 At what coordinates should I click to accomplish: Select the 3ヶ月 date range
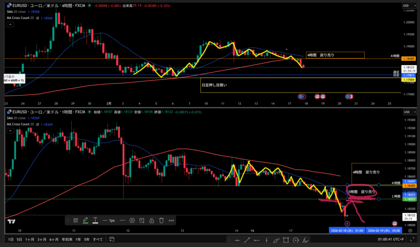41,239
